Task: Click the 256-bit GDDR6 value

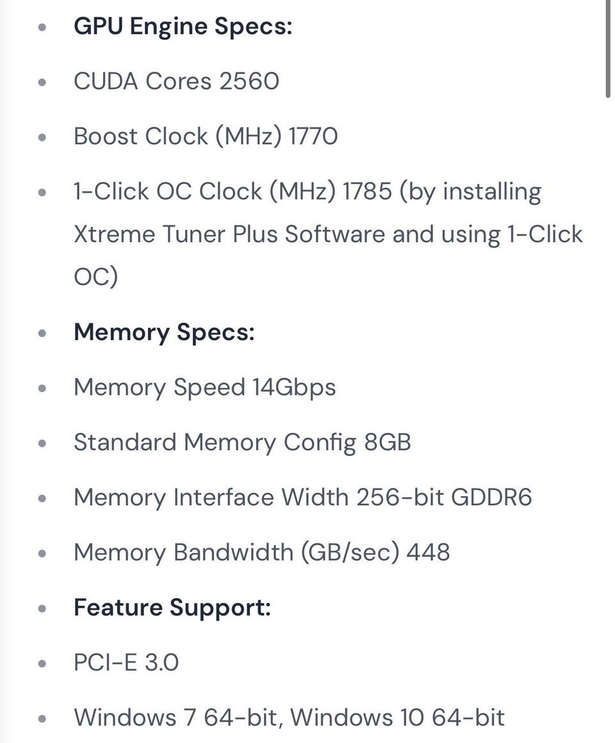Action: point(444,498)
